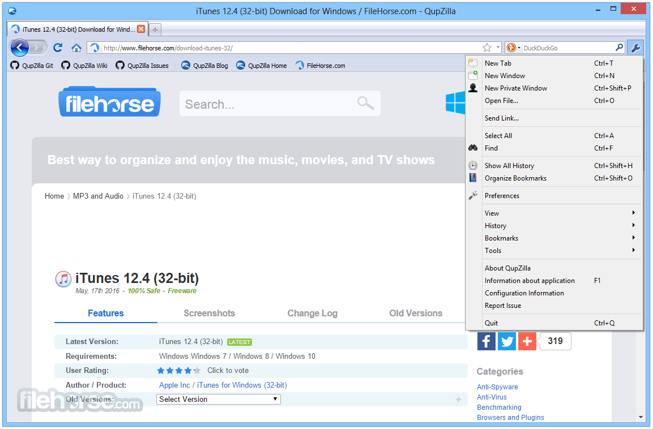
Task: Open the Select Version dropdown
Action: coord(219,399)
